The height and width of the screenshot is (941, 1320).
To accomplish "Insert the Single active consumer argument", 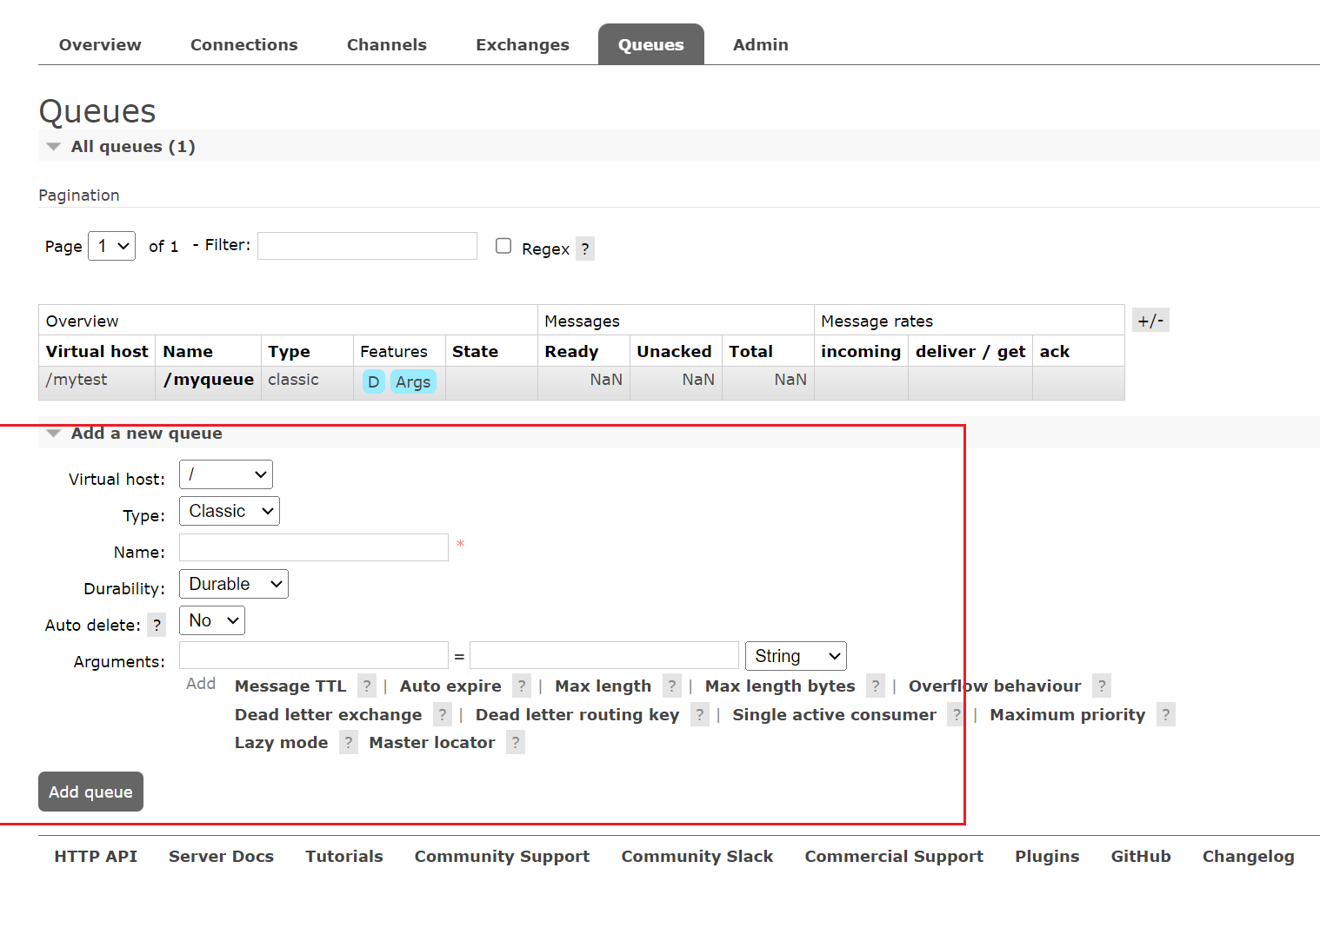I will [835, 715].
